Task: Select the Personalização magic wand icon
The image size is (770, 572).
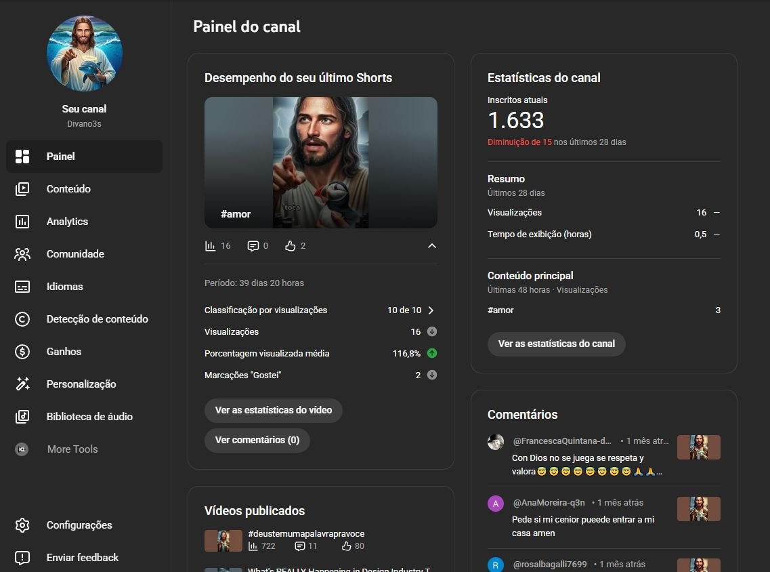Action: tap(22, 384)
